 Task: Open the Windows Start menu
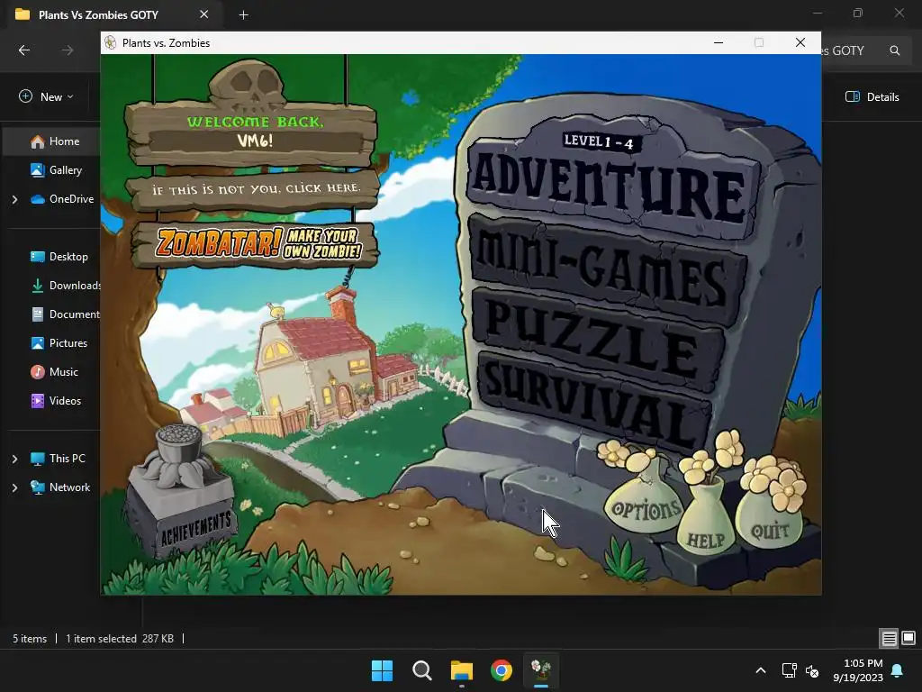click(382, 670)
